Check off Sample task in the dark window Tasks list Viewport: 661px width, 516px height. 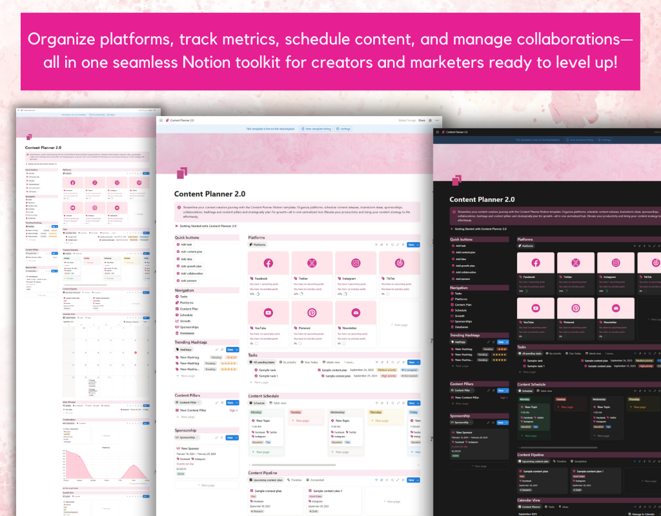tap(524, 361)
